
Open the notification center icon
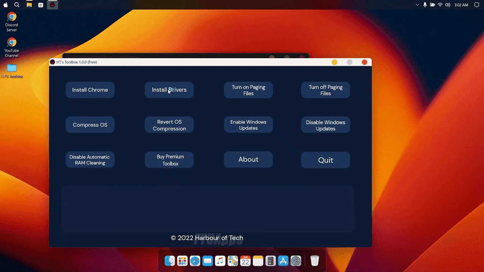click(x=476, y=5)
